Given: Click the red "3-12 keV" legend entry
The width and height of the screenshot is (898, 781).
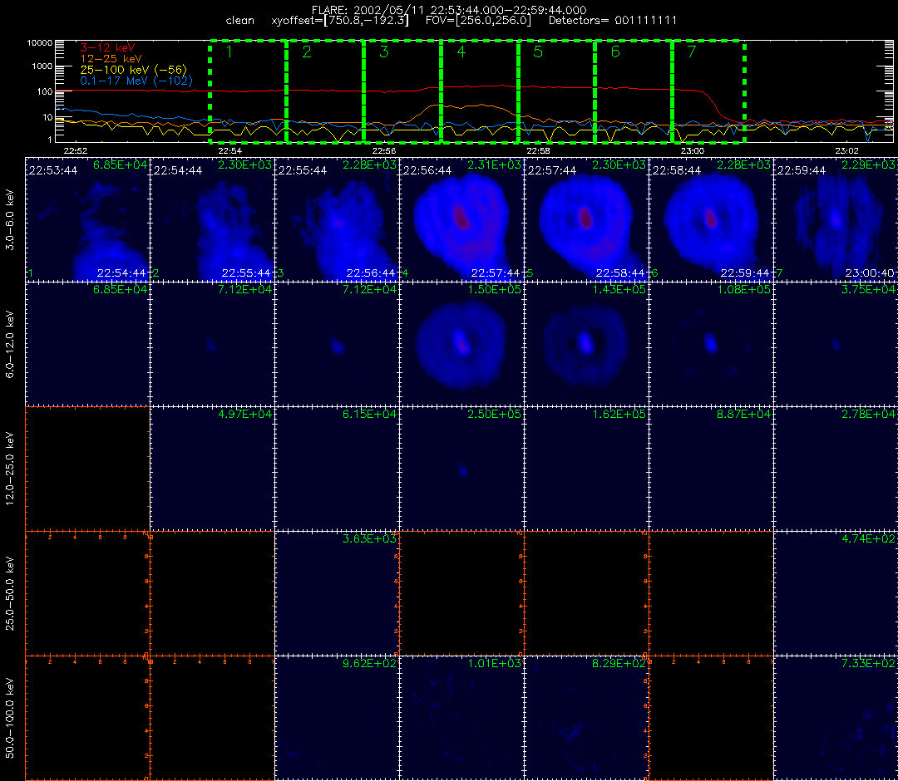Looking at the screenshot, I should [x=107, y=47].
